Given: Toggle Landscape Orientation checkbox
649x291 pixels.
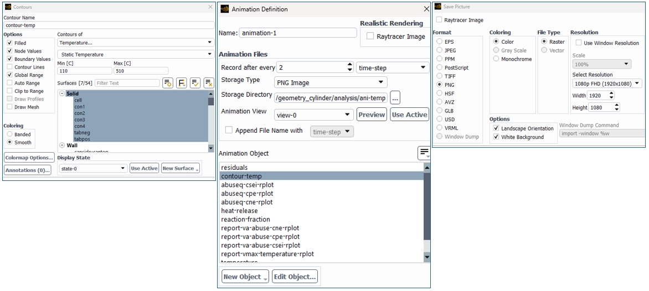Looking at the screenshot, I should tap(496, 128).
